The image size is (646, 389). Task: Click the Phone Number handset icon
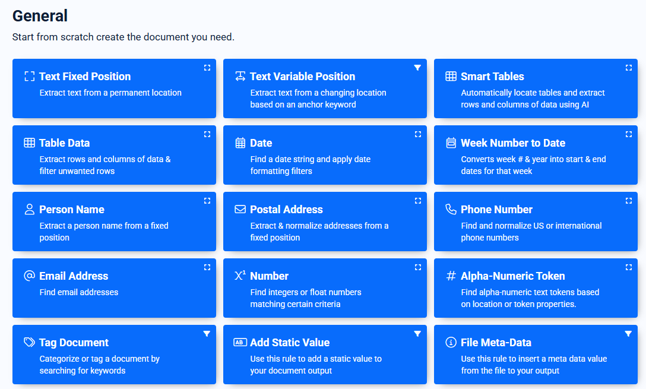pyautogui.click(x=451, y=209)
